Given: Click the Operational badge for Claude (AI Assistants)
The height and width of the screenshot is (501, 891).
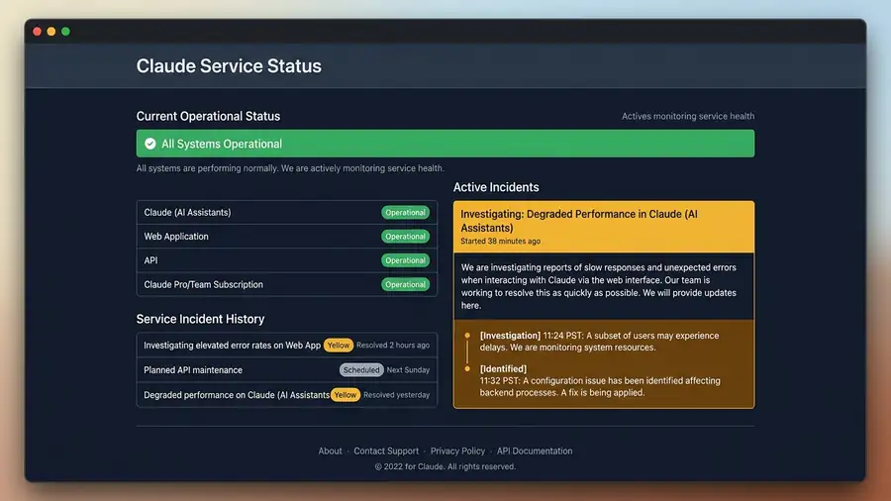Looking at the screenshot, I should (405, 213).
